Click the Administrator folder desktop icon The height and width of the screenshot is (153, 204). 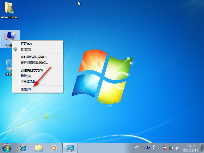(10, 10)
